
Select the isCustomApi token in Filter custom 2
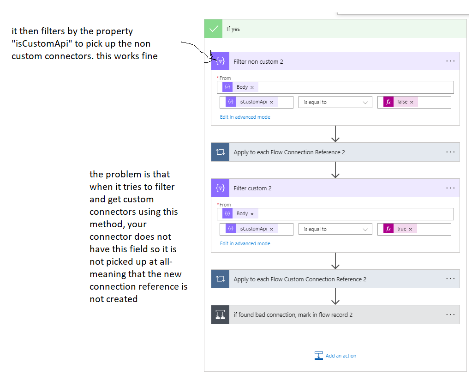click(253, 228)
